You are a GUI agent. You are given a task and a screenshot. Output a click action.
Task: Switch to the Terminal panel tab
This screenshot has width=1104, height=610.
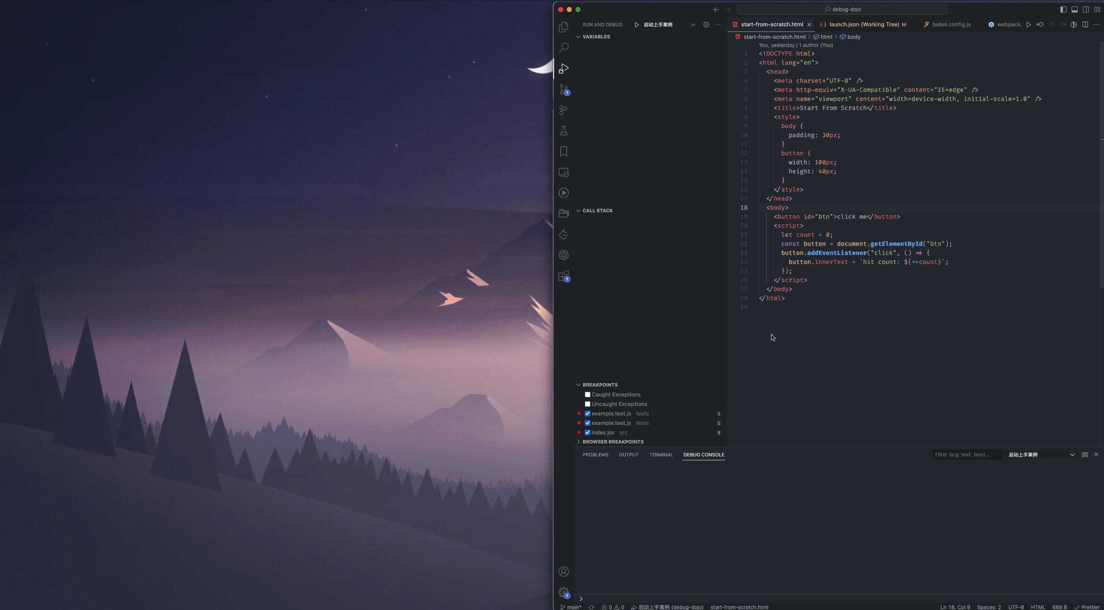pos(661,455)
